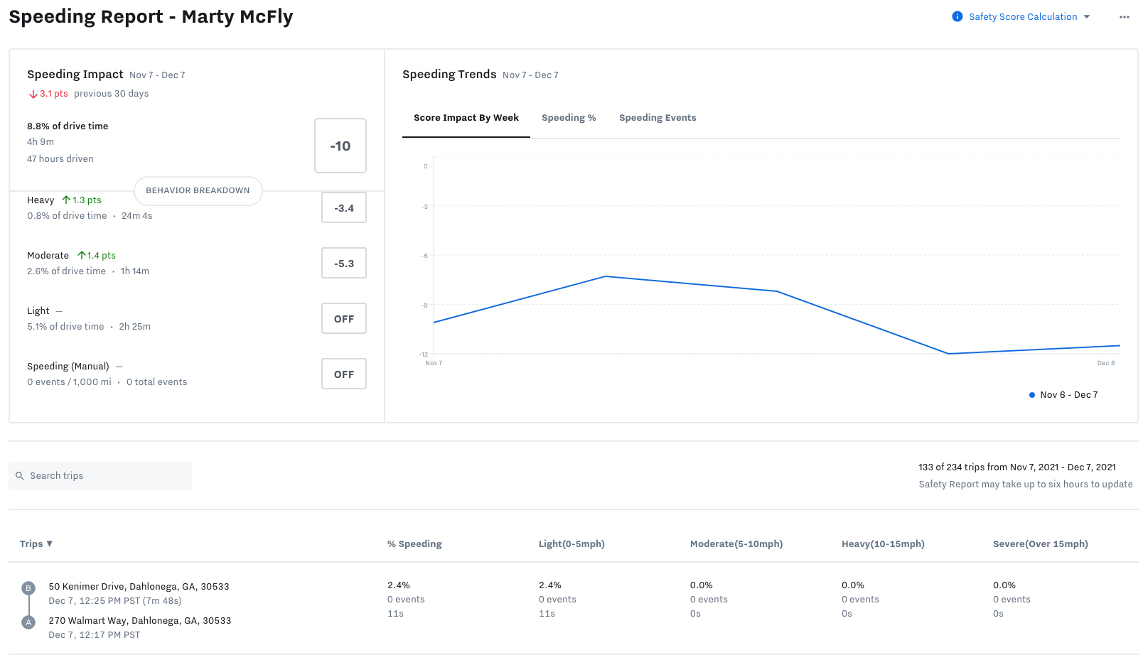Click the magnifier icon in trip search

[20, 476]
